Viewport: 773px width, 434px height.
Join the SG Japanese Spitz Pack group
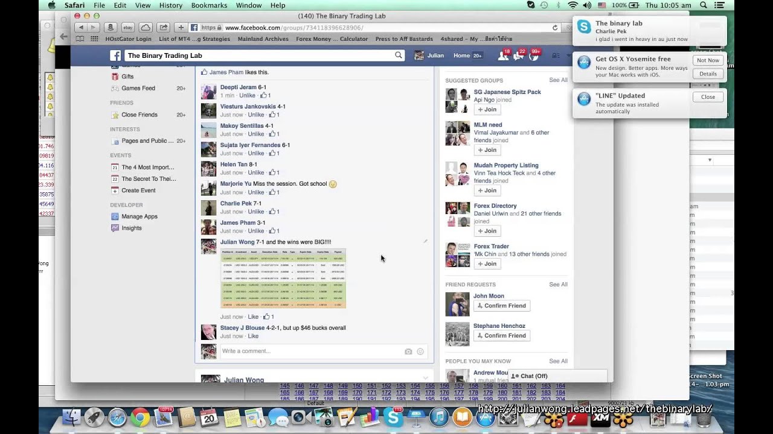click(487, 110)
